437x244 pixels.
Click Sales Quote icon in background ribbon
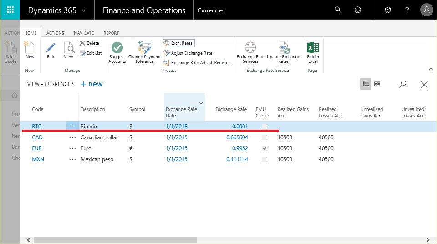pyautogui.click(x=10, y=52)
